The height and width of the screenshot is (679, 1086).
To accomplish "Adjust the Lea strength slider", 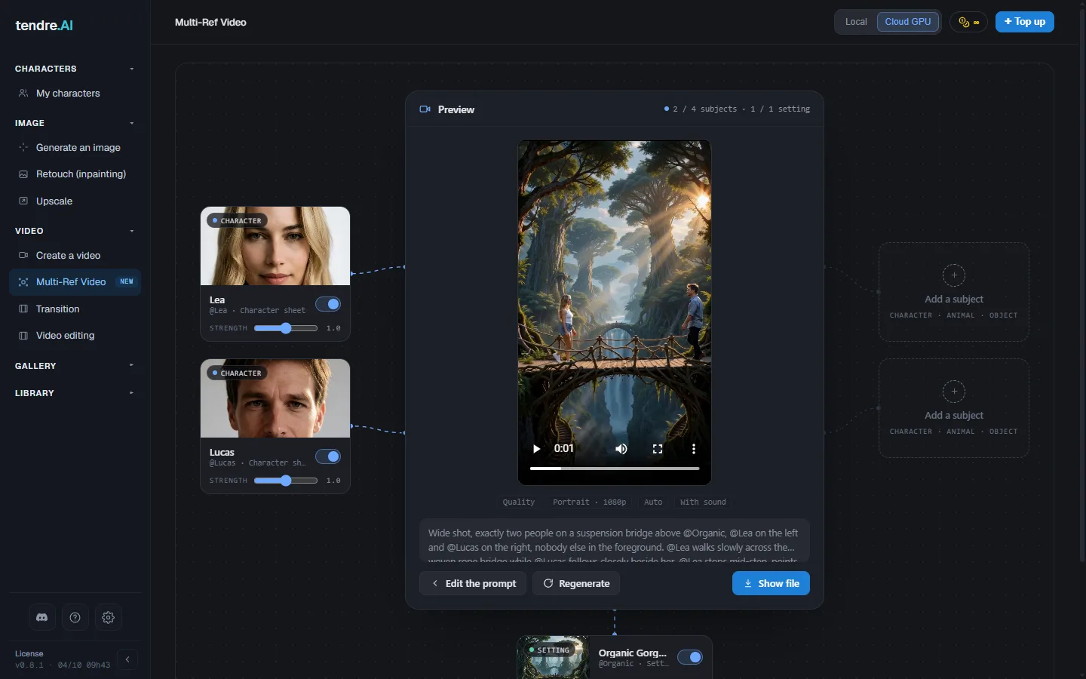I will point(286,328).
